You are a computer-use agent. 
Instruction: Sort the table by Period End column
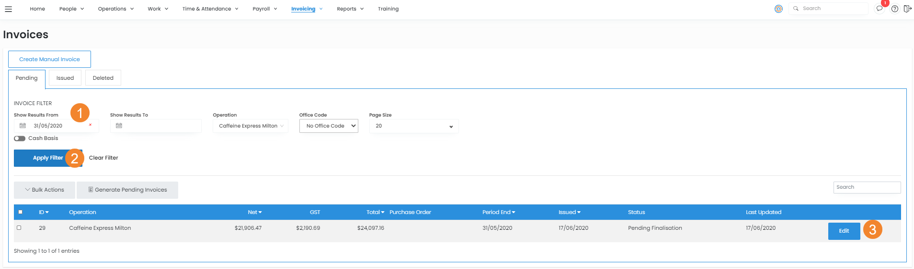coord(499,212)
